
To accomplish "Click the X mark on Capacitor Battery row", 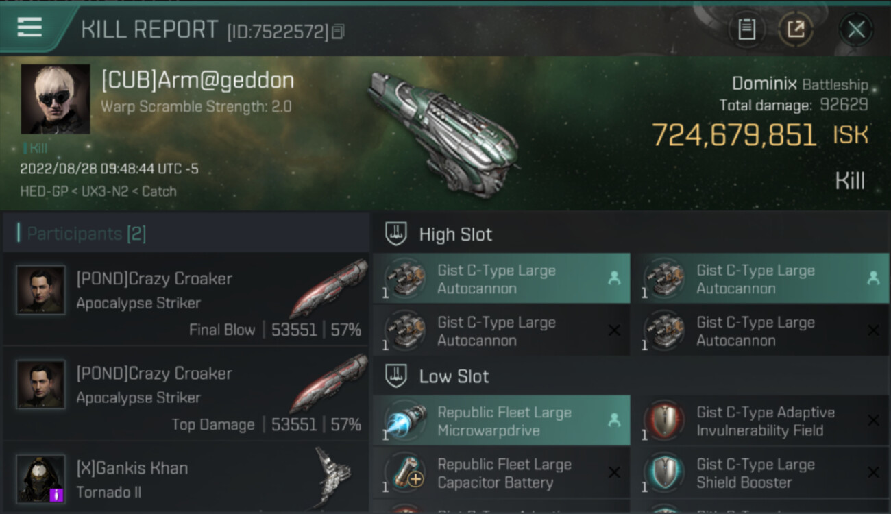I will (x=614, y=473).
